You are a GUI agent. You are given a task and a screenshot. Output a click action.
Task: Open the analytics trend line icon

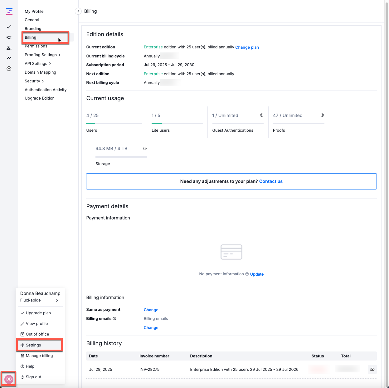click(9, 58)
